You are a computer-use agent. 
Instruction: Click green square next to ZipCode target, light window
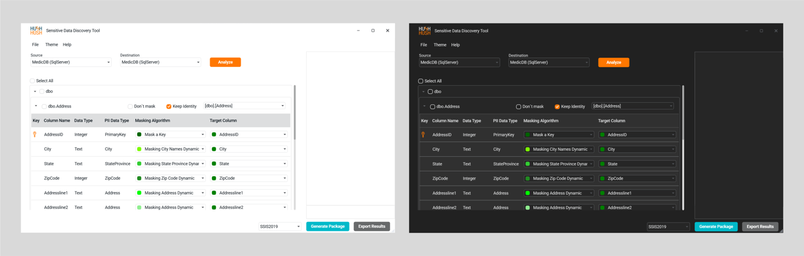pyautogui.click(x=214, y=178)
